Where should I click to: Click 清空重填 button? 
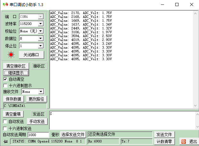pos(13,114)
